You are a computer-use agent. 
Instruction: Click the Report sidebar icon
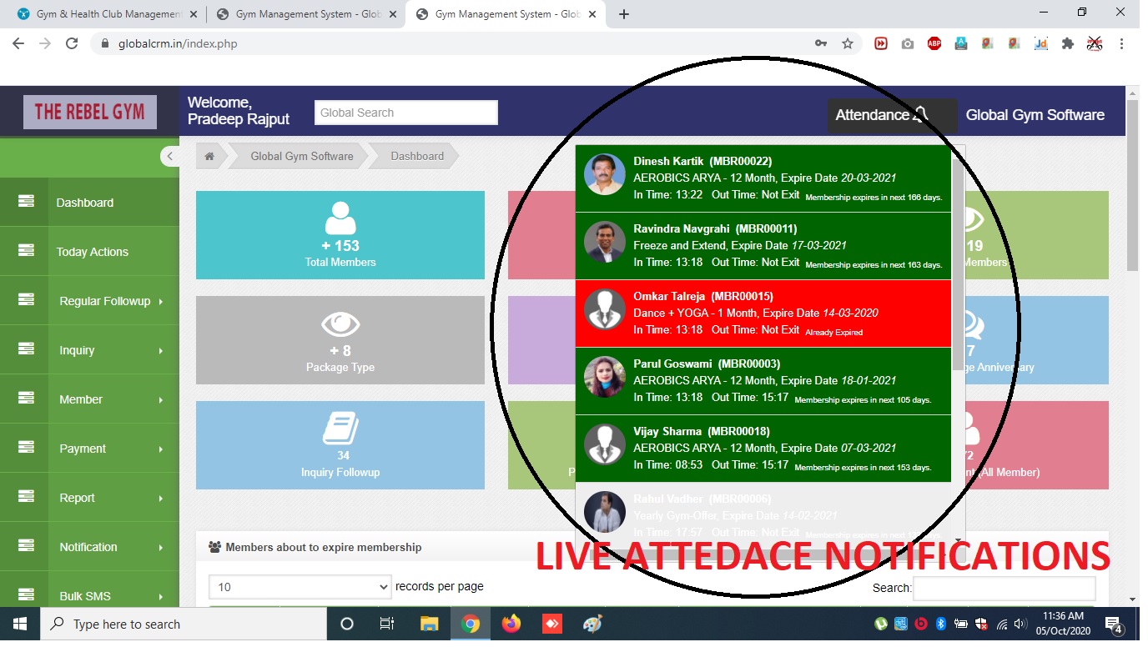25,497
